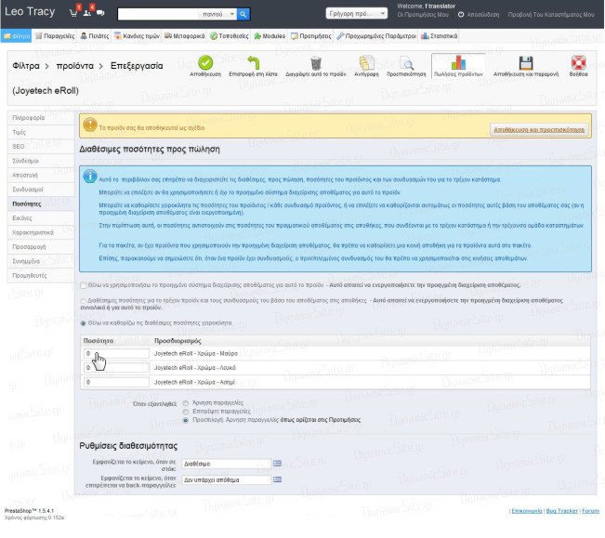Open the Modules menu

270,36
